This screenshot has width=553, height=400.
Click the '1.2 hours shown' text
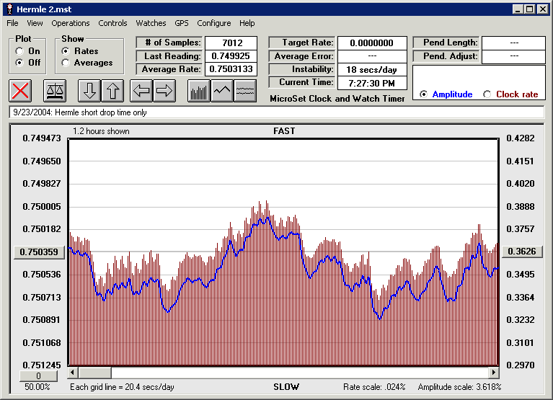coord(101,131)
